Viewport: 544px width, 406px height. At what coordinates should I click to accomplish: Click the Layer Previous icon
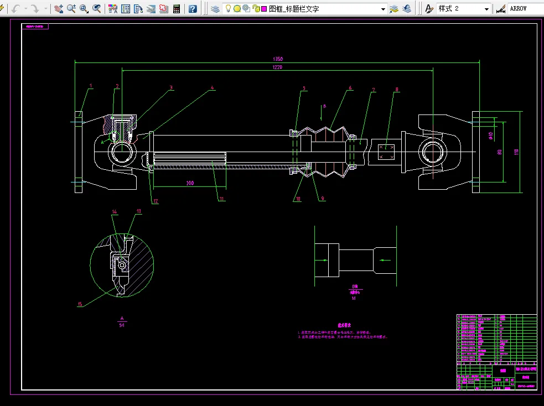click(x=407, y=9)
